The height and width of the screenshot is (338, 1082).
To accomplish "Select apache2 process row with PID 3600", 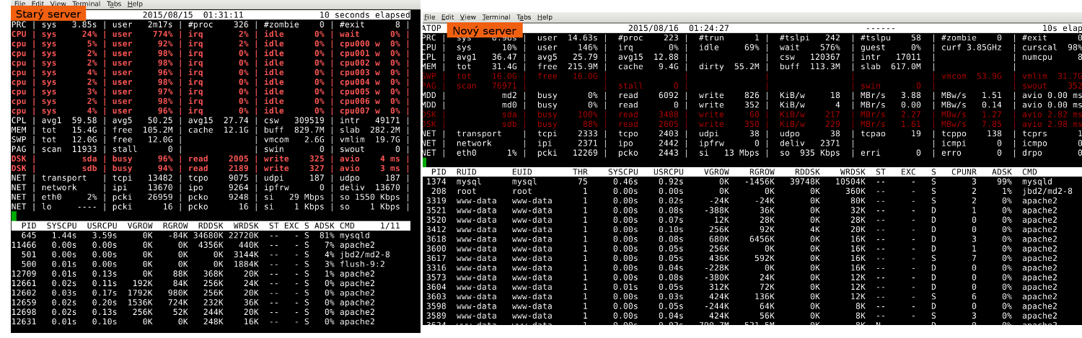I will 750,249.
